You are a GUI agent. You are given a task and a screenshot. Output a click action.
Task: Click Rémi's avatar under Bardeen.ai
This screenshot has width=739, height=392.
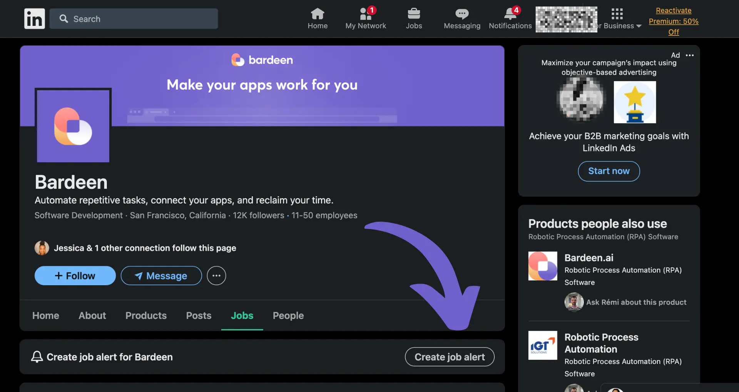(574, 302)
